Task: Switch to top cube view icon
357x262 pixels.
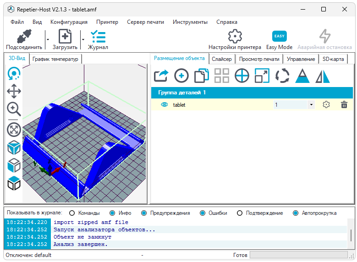Action: [x=14, y=183]
